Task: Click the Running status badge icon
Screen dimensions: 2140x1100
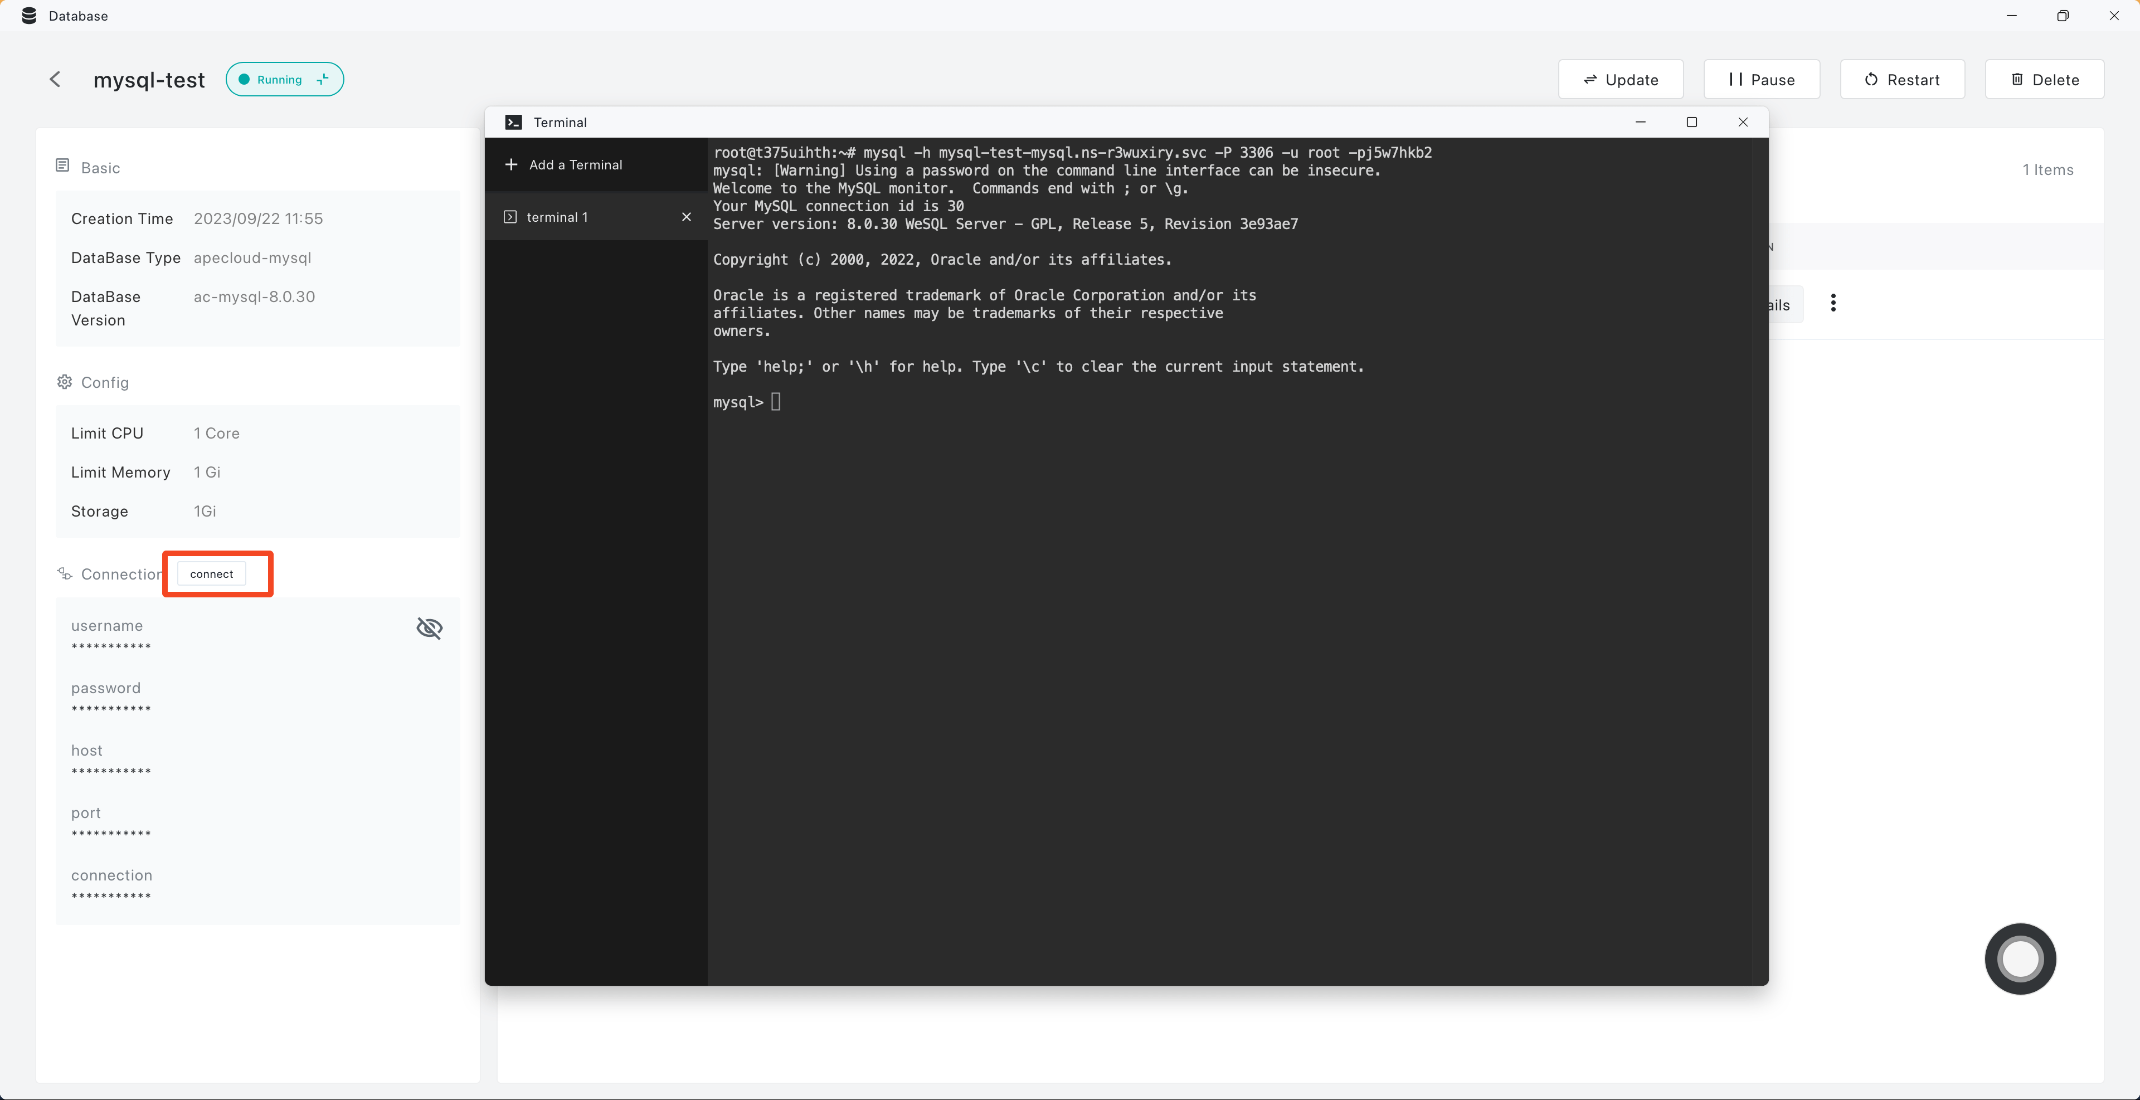Action: 322,80
